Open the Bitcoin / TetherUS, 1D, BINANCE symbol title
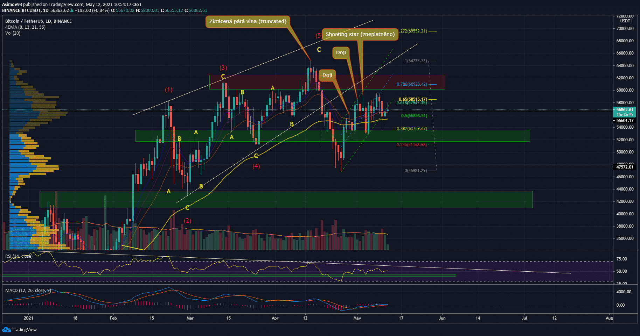The image size is (640, 336). (38, 21)
